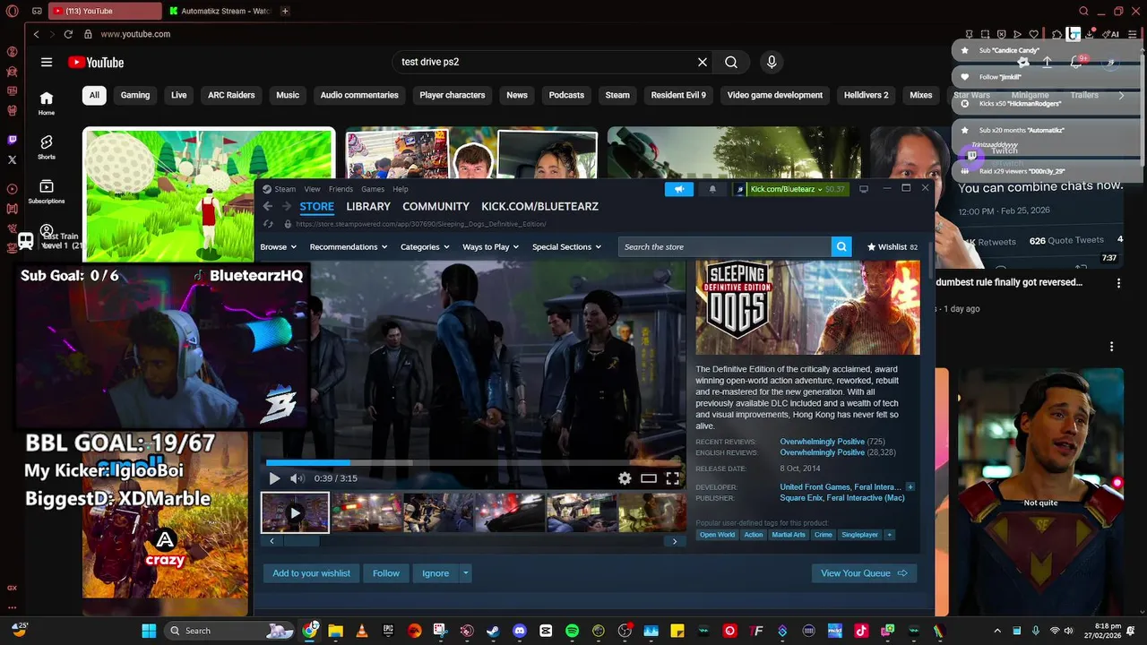Image resolution: width=1147 pixels, height=645 pixels.
Task: Switch to Steam LIBRARY tab
Action: pos(368,206)
